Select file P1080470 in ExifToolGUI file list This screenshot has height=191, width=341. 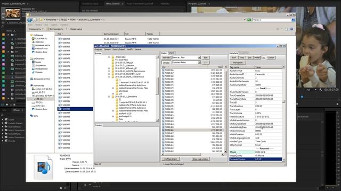click(192, 82)
